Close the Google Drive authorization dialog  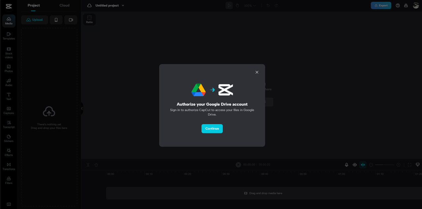257,72
